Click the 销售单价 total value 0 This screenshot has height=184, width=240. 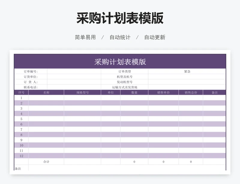click(163, 161)
